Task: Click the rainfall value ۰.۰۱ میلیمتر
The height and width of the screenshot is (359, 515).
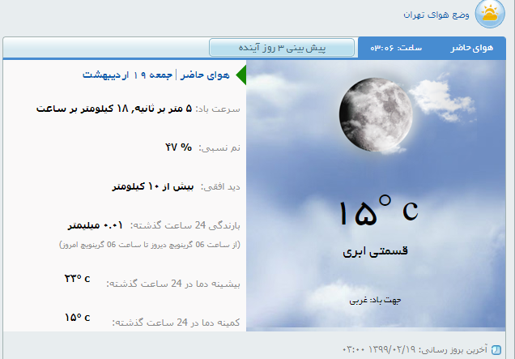Action: [96, 225]
